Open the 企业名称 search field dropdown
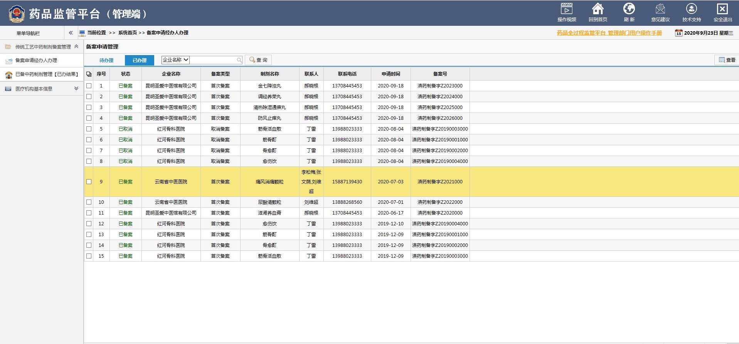 pyautogui.click(x=175, y=60)
